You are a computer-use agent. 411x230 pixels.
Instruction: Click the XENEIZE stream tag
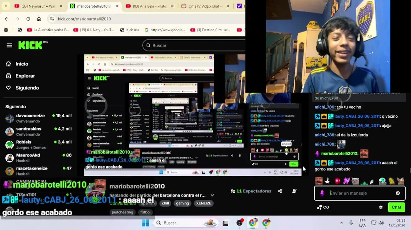coord(204,203)
